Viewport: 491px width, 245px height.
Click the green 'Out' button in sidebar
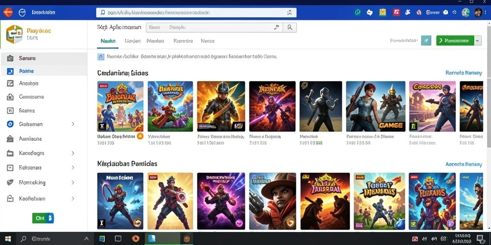tap(43, 218)
